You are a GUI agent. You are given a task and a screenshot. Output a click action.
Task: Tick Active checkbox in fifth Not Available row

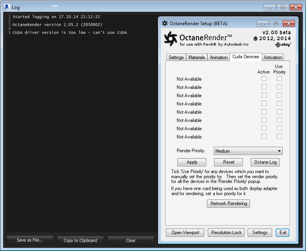coord(264,112)
